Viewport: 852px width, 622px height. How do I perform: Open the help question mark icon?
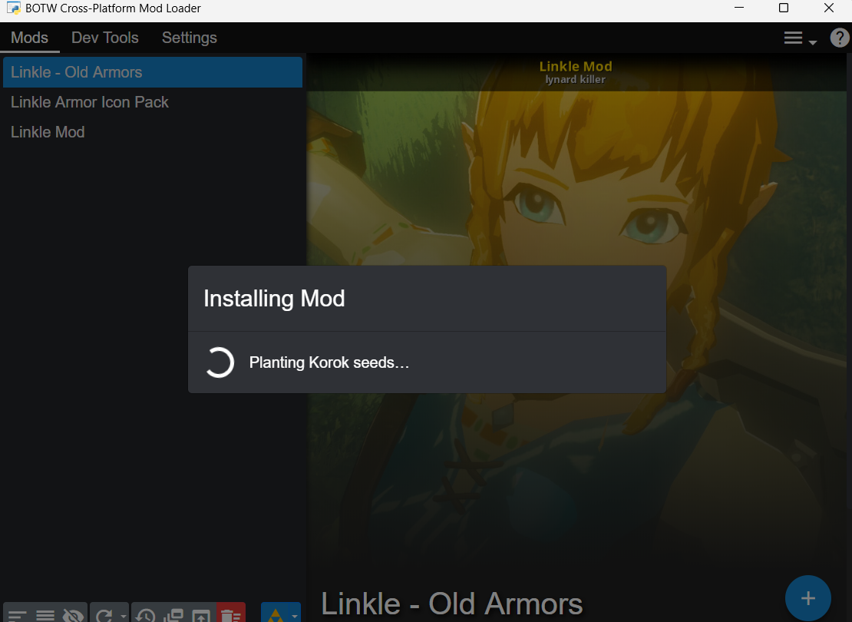click(840, 38)
